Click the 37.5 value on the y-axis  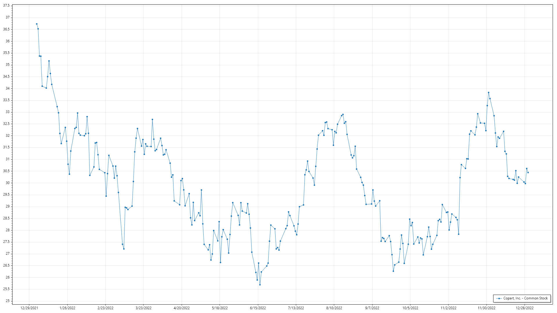pyautogui.click(x=6, y=6)
